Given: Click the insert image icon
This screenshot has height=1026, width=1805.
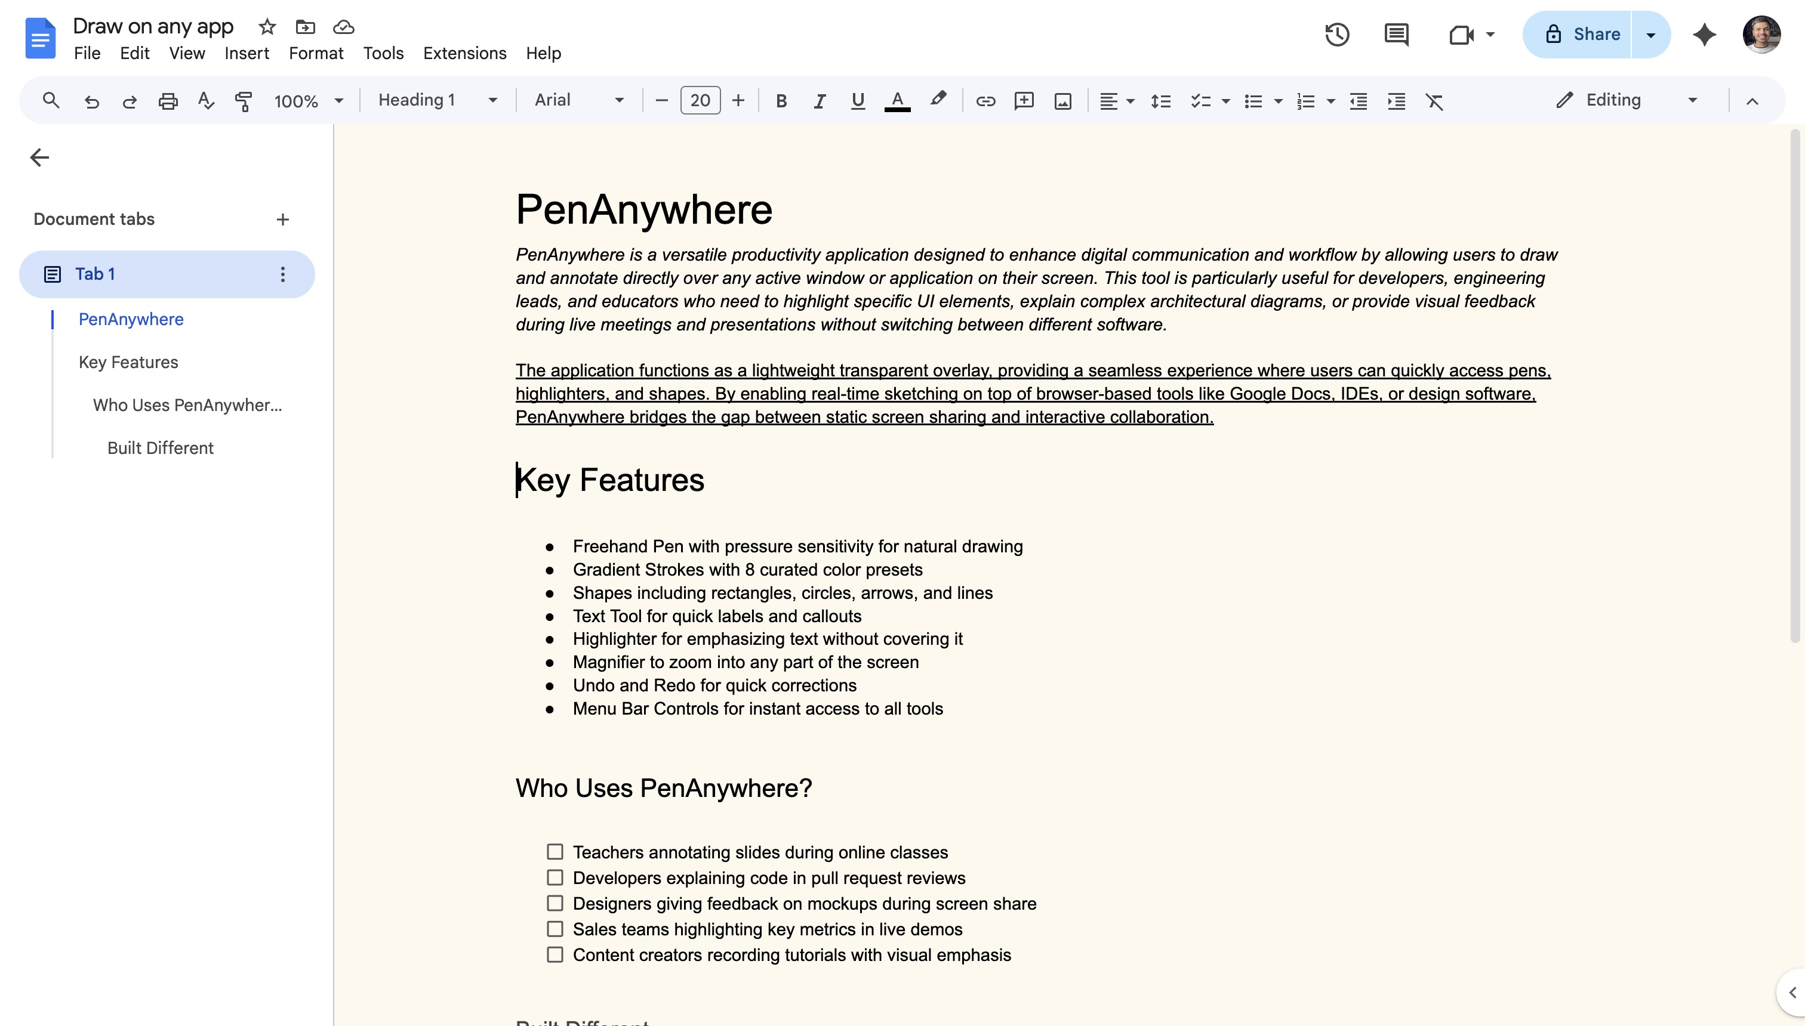Looking at the screenshot, I should 1062,101.
